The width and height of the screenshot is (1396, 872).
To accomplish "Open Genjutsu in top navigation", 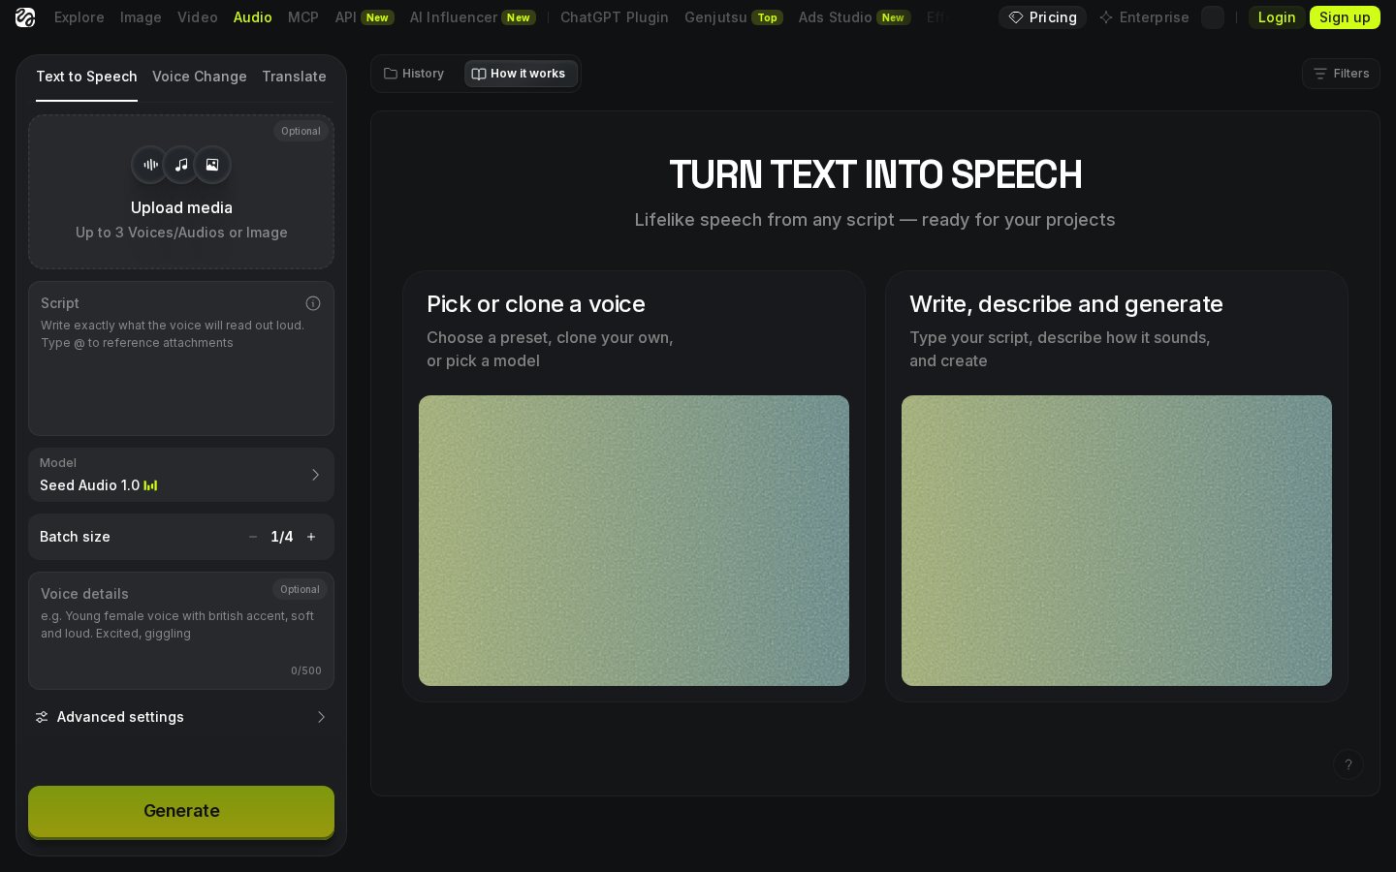I will pos(734,17).
